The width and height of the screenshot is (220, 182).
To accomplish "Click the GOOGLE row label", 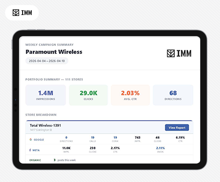I will click(x=39, y=140).
